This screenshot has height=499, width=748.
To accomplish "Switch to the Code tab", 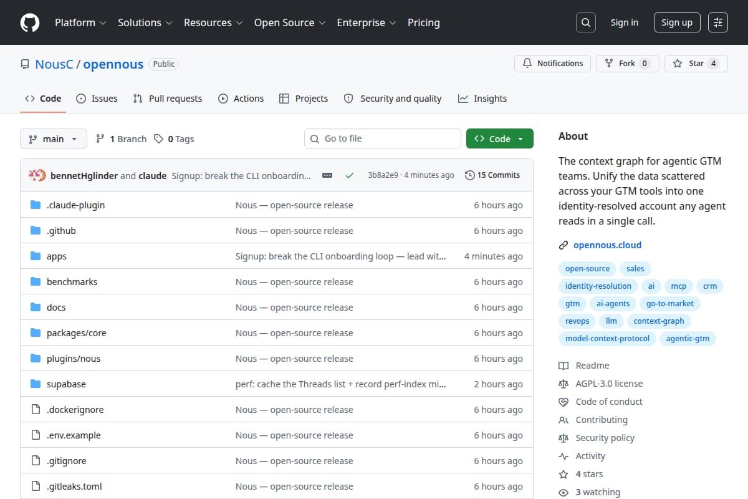I will point(43,99).
